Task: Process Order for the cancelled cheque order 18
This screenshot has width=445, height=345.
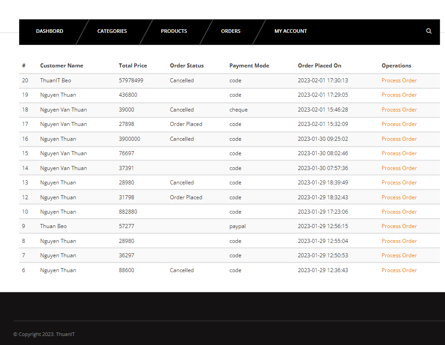Action: 399,109
